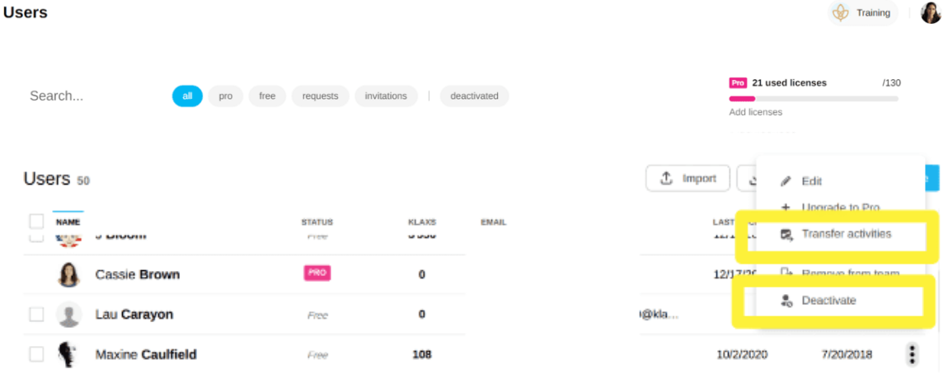
Task: Check the box for Lau Carayon
Action: click(36, 315)
